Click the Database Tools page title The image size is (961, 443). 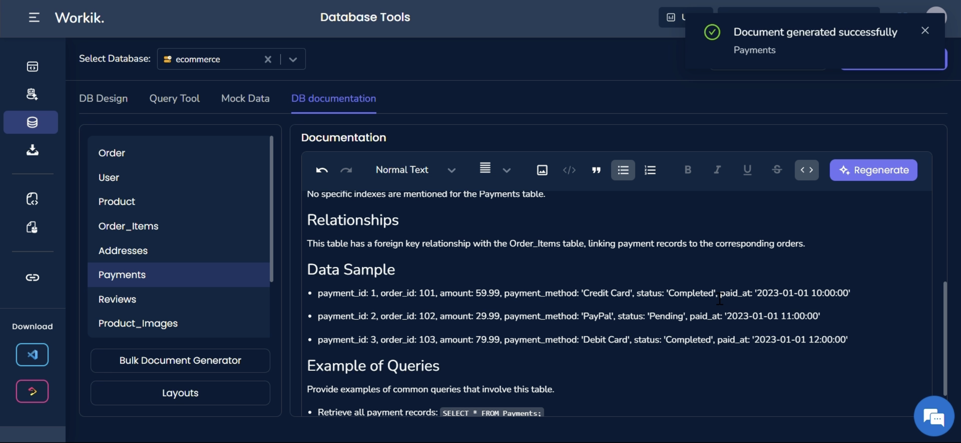coord(365,17)
